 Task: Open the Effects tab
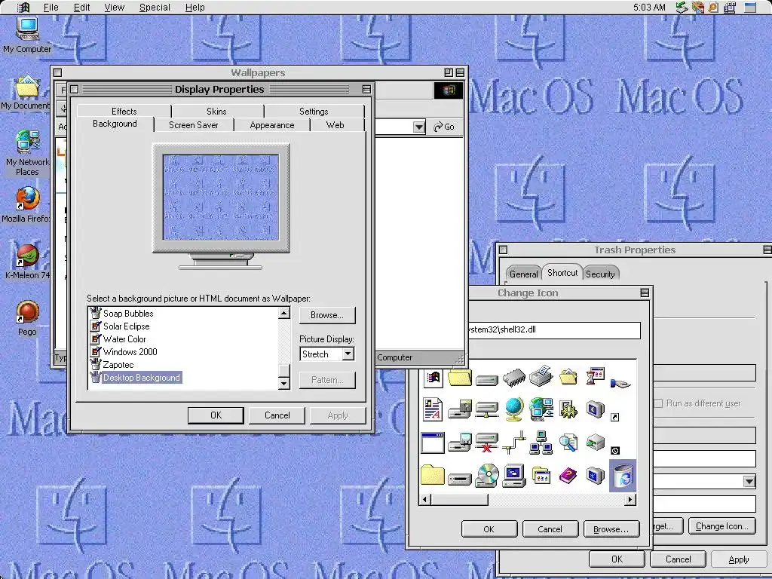(x=124, y=112)
